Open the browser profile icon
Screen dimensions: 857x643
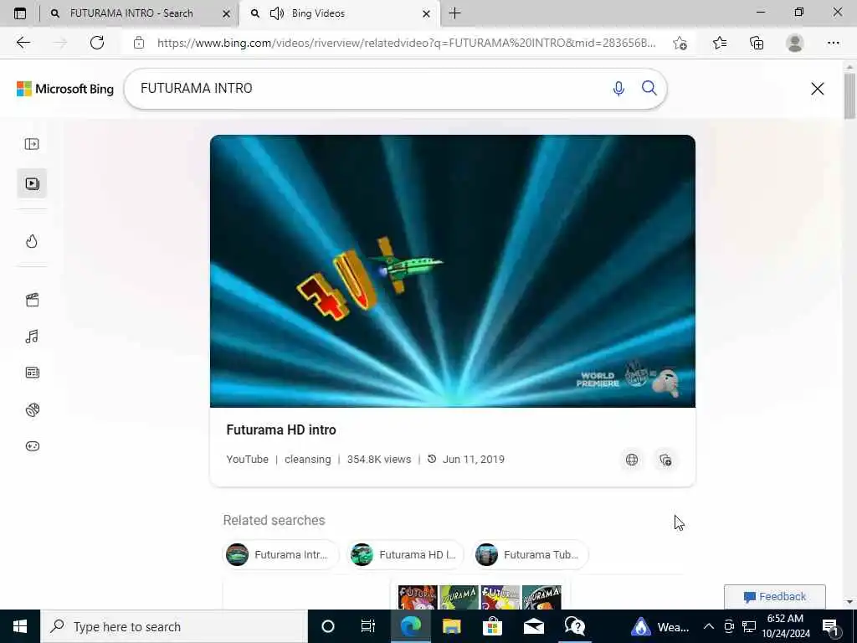795,43
